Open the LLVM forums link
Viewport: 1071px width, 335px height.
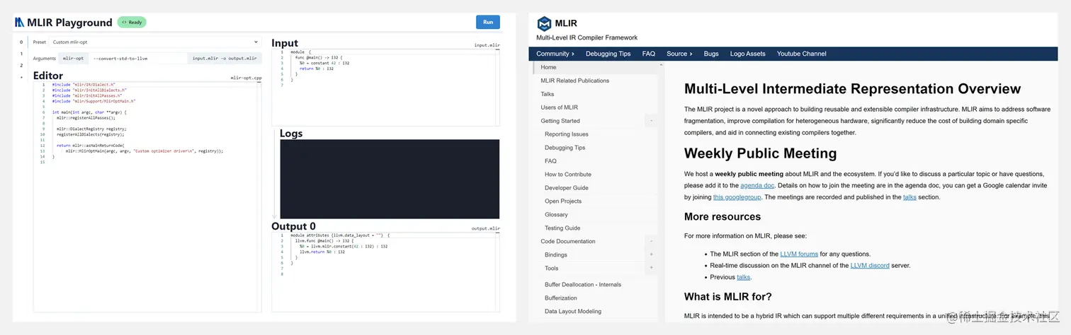click(799, 254)
